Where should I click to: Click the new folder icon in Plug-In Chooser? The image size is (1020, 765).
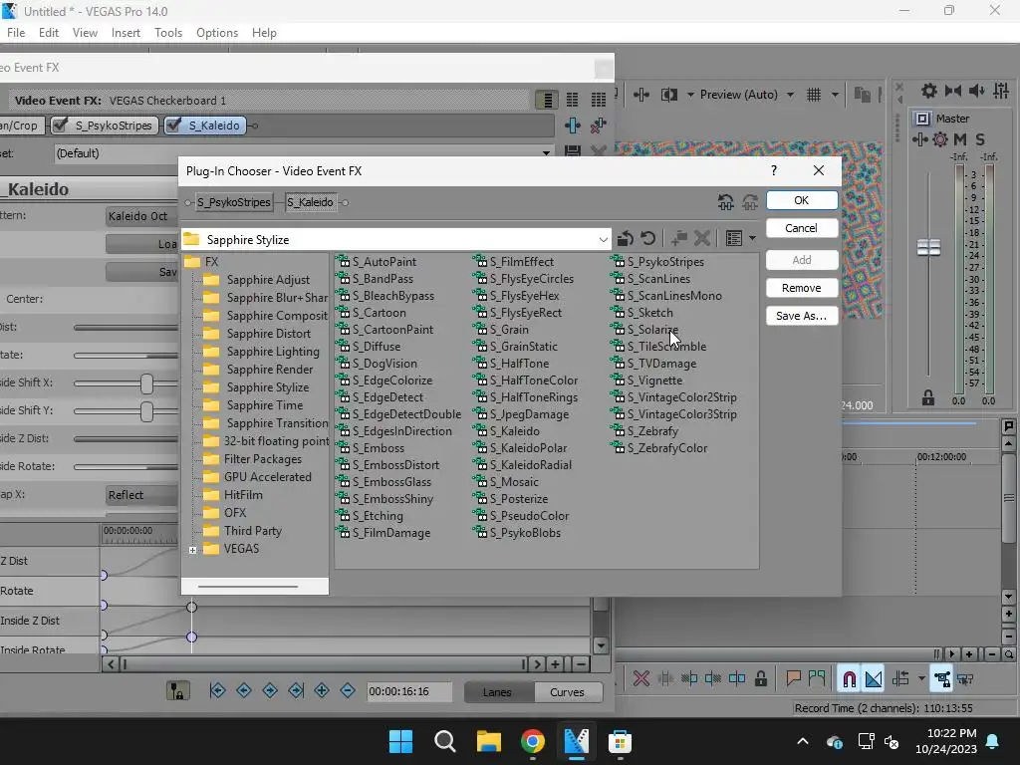tap(679, 239)
